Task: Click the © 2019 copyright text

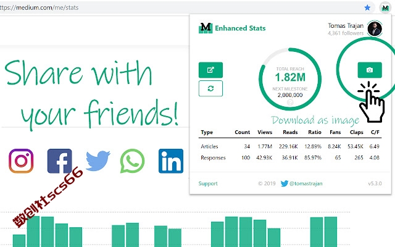Action: (267, 183)
